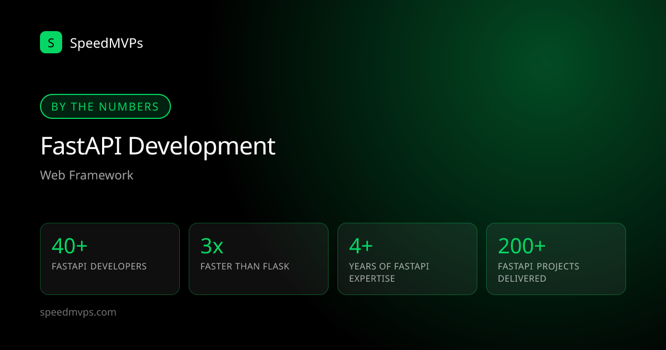Open the speedmvps.com link
The height and width of the screenshot is (350, 666).
point(78,312)
